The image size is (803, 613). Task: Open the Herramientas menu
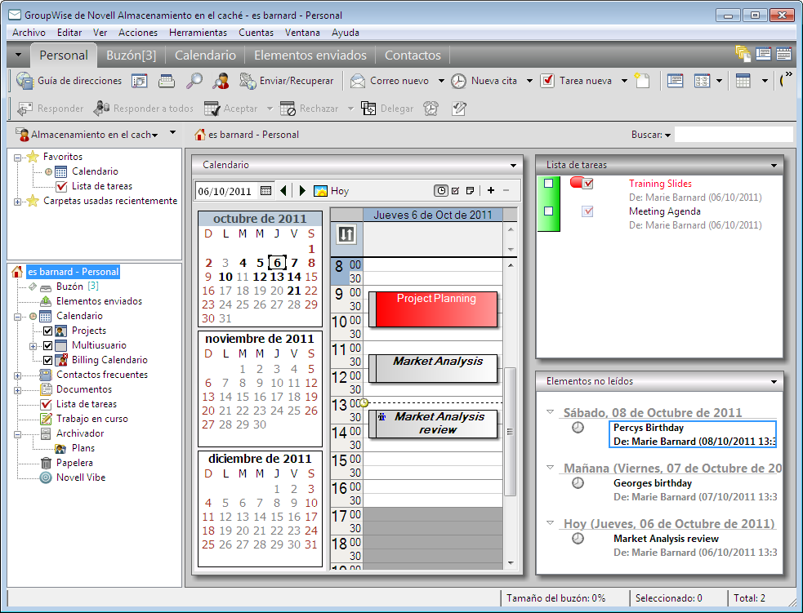198,32
